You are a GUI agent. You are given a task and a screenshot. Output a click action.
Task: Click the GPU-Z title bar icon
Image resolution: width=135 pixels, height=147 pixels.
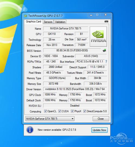(25, 16)
